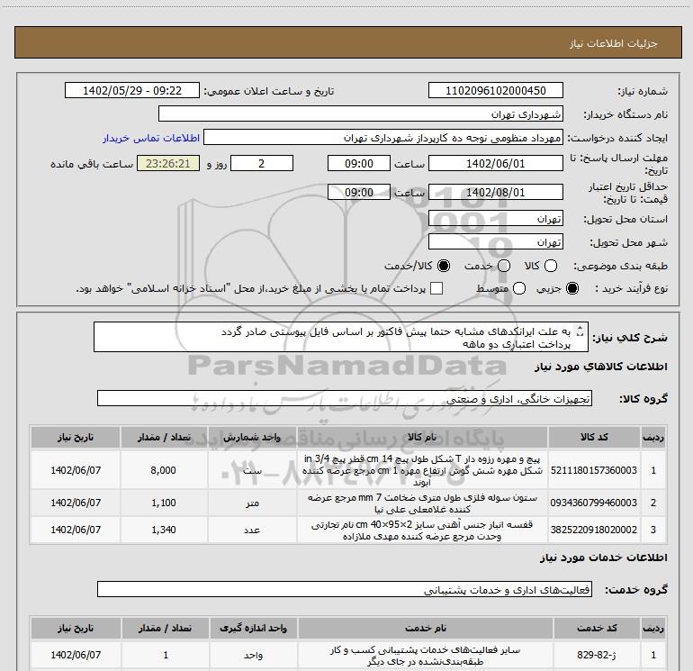The height and width of the screenshot is (671, 693).
Task: Click the جزئیات اطلاعات نیاز header bar
Action: pos(347,43)
